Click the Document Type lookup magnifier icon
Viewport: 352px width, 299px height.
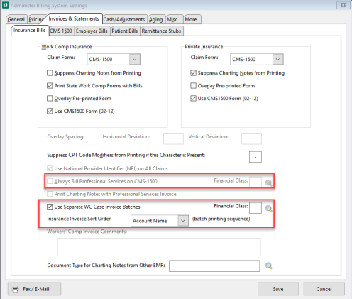click(x=269, y=266)
